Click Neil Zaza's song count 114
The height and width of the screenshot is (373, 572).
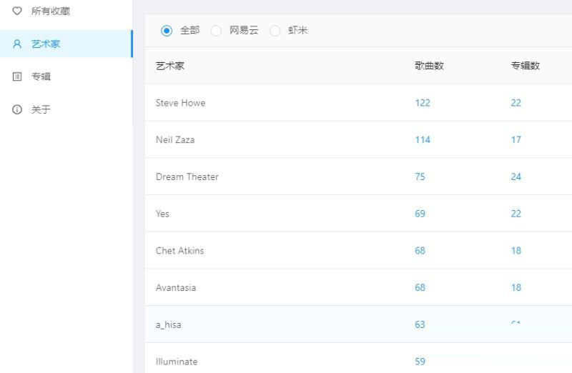[422, 140]
